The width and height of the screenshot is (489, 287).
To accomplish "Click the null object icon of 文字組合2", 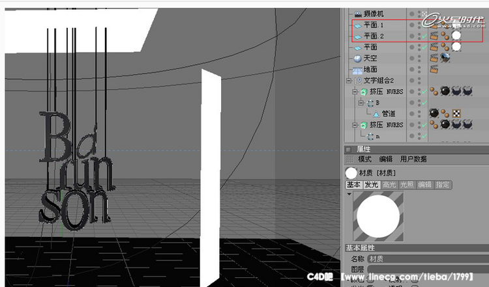I will [359, 81].
